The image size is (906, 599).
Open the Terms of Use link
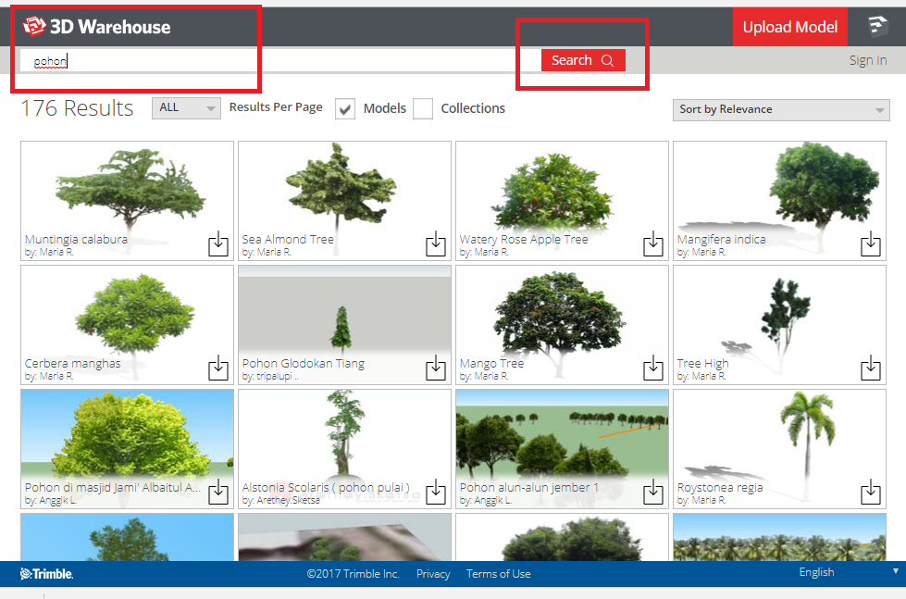498,574
